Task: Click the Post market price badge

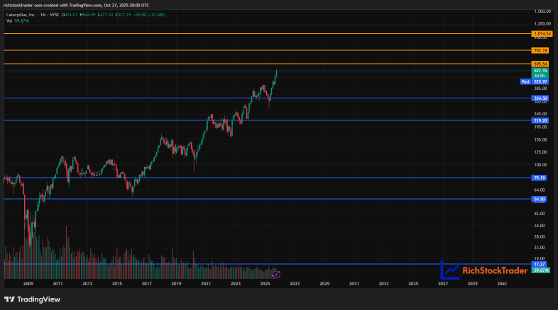Action: (525, 81)
